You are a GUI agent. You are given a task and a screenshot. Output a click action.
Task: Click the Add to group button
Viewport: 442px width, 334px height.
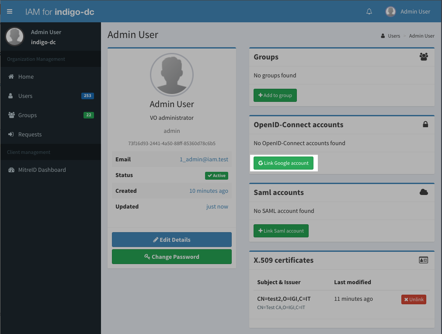pyautogui.click(x=275, y=95)
